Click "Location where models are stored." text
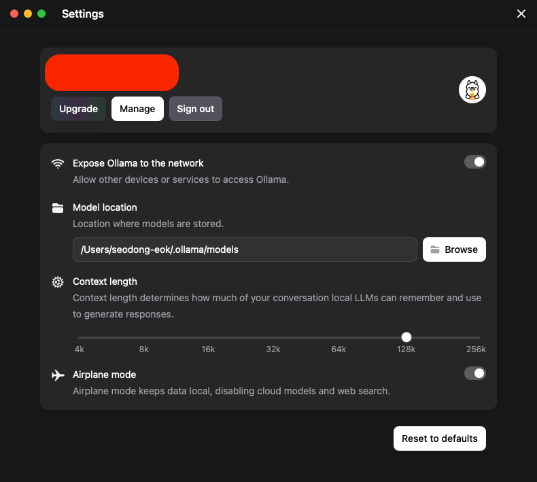The height and width of the screenshot is (482, 537). tap(148, 224)
